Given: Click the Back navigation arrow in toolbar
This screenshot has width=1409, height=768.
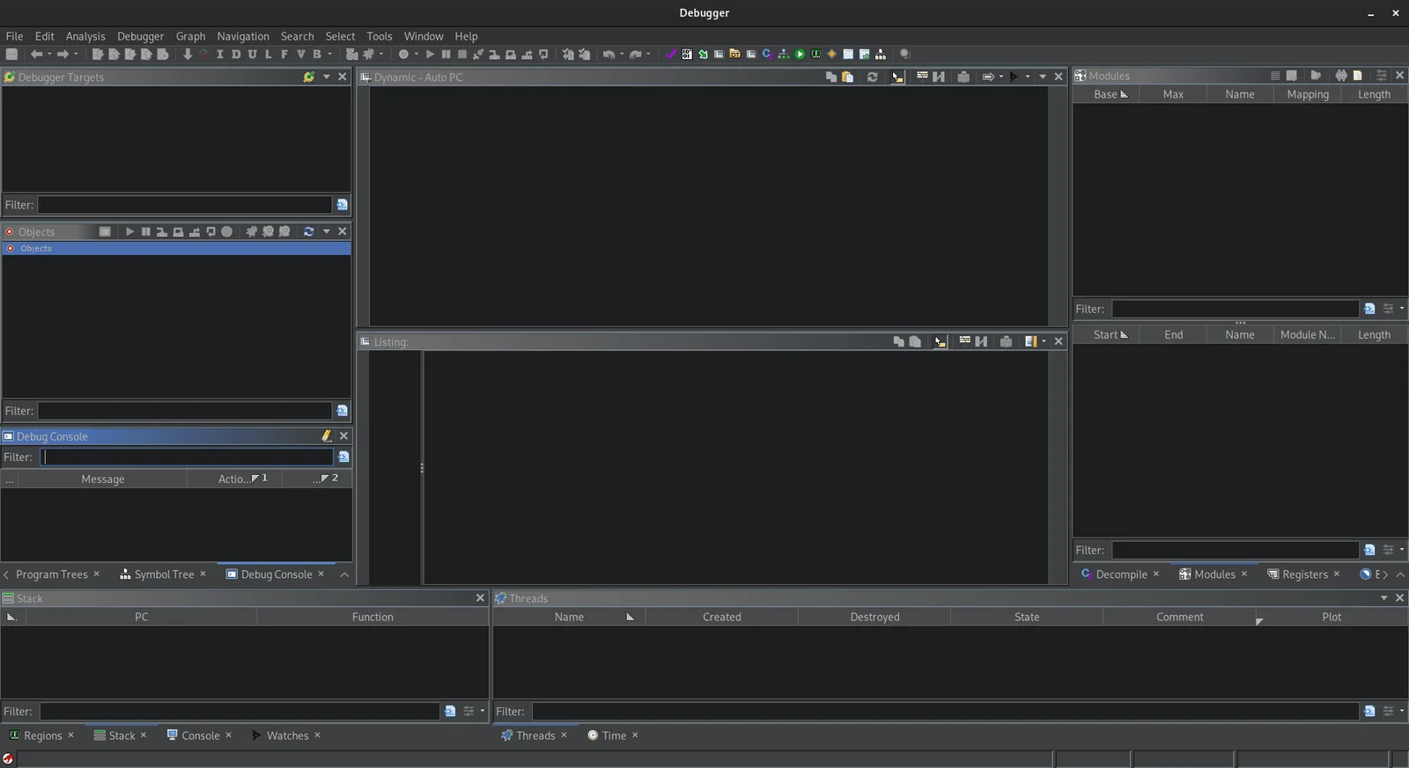Looking at the screenshot, I should (36, 54).
